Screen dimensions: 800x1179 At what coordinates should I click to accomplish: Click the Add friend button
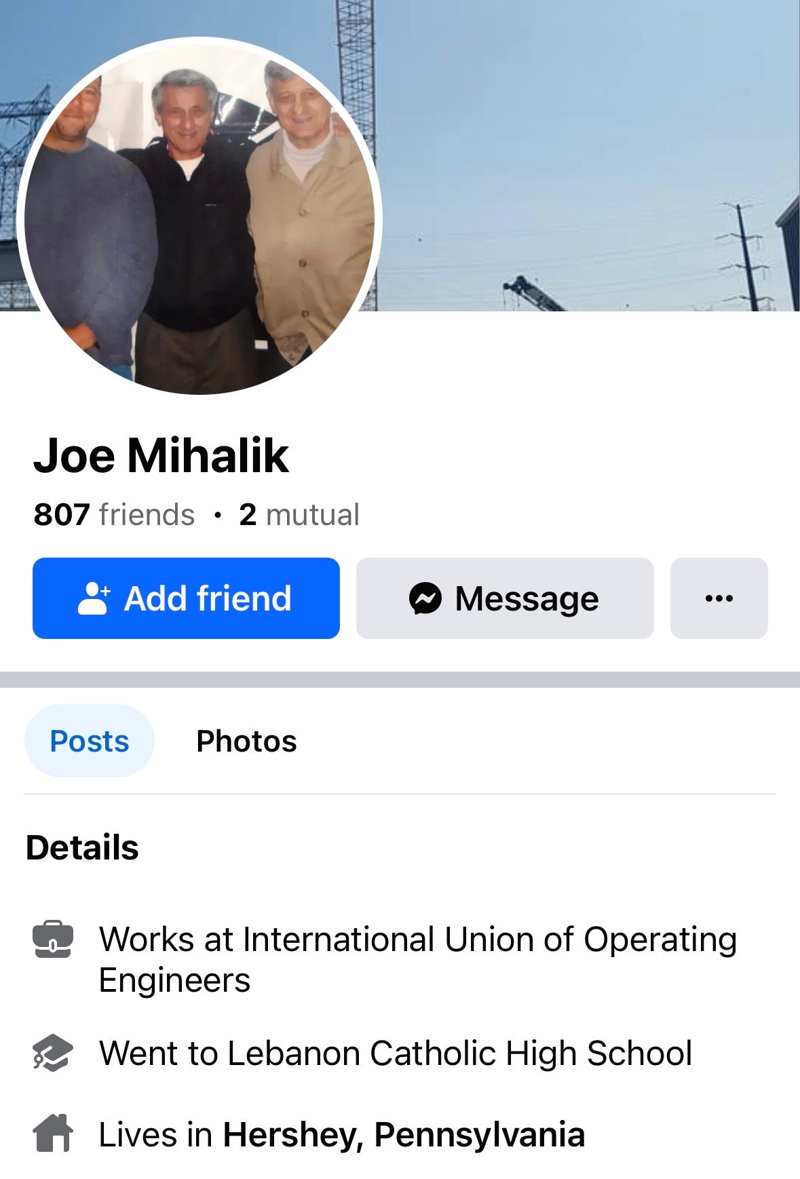[186, 598]
